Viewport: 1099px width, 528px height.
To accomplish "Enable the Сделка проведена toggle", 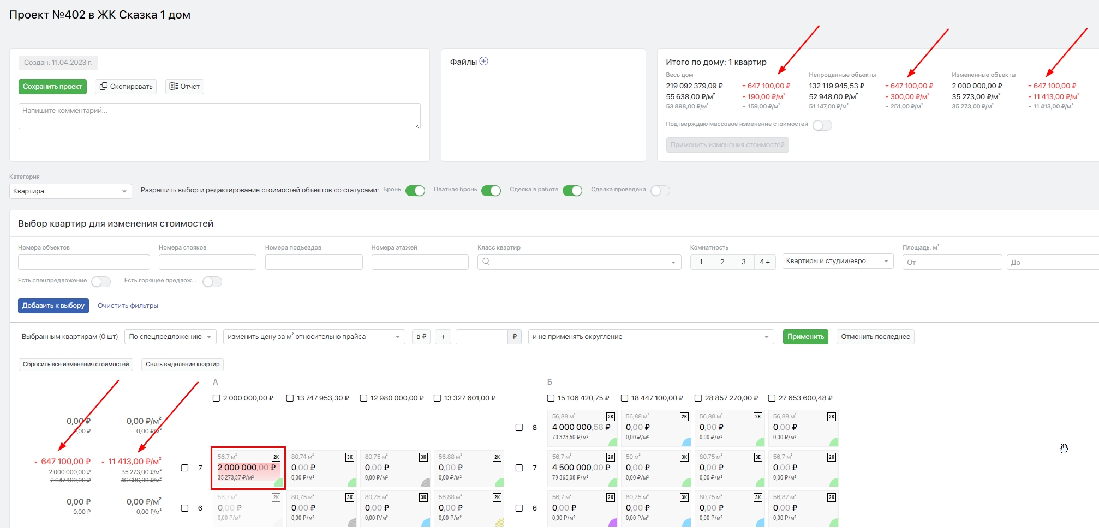I will [660, 191].
